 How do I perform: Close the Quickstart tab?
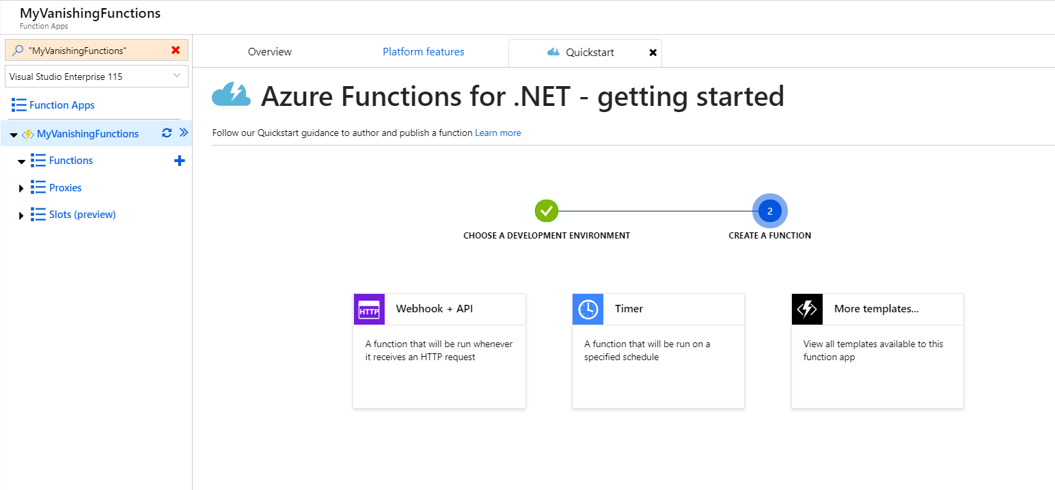coord(653,53)
